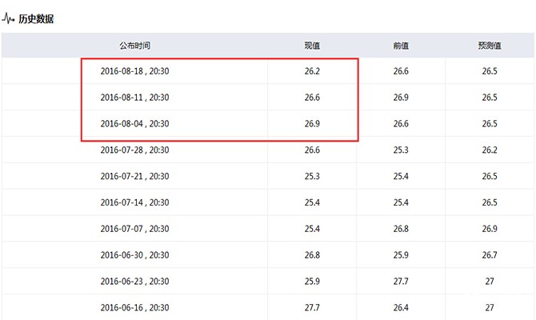Click the 2016-06-30 , 20:30 date cell

134,255
